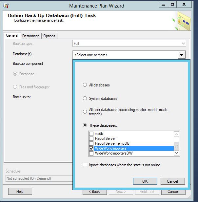The width and height of the screenshot is (198, 202).
Task: Select All user databases radio option
Action: click(x=85, y=112)
